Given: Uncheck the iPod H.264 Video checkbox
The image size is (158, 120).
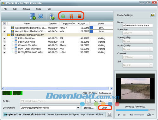Looking at the screenshot, I should (4, 42).
